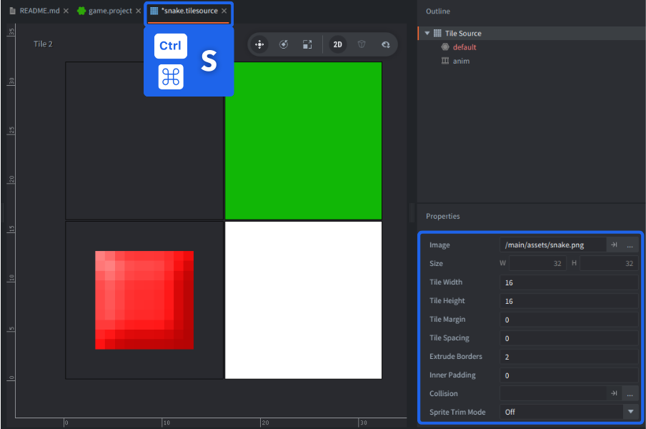Click the perspective camera icon in the toolbar
The image size is (646, 429).
(361, 44)
